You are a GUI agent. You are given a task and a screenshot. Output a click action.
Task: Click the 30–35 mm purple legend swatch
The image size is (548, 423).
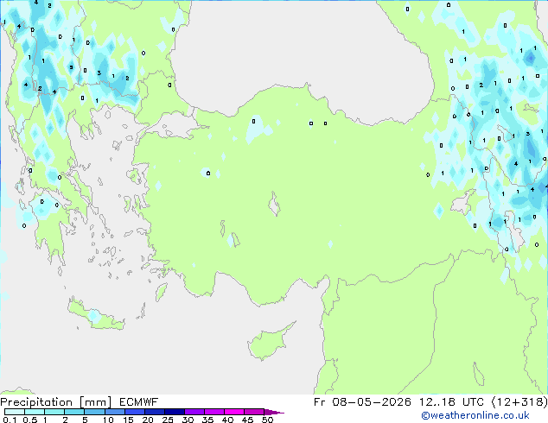point(194,412)
